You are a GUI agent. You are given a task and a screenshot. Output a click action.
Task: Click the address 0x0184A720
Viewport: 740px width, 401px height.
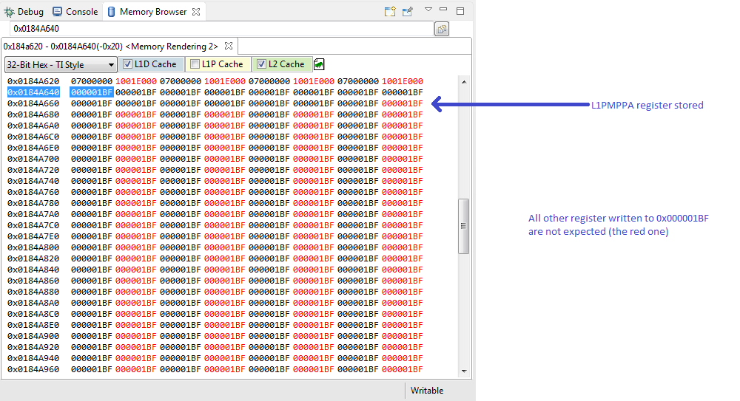[33, 170]
